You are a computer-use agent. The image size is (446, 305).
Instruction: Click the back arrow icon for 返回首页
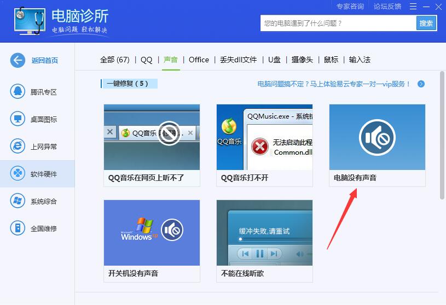pos(18,60)
